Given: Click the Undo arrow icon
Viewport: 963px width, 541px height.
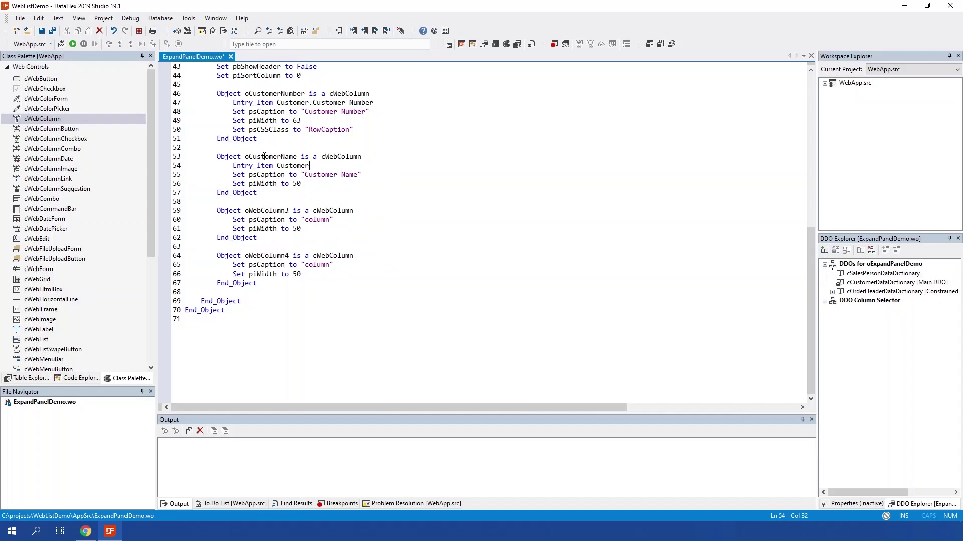Looking at the screenshot, I should click(113, 31).
